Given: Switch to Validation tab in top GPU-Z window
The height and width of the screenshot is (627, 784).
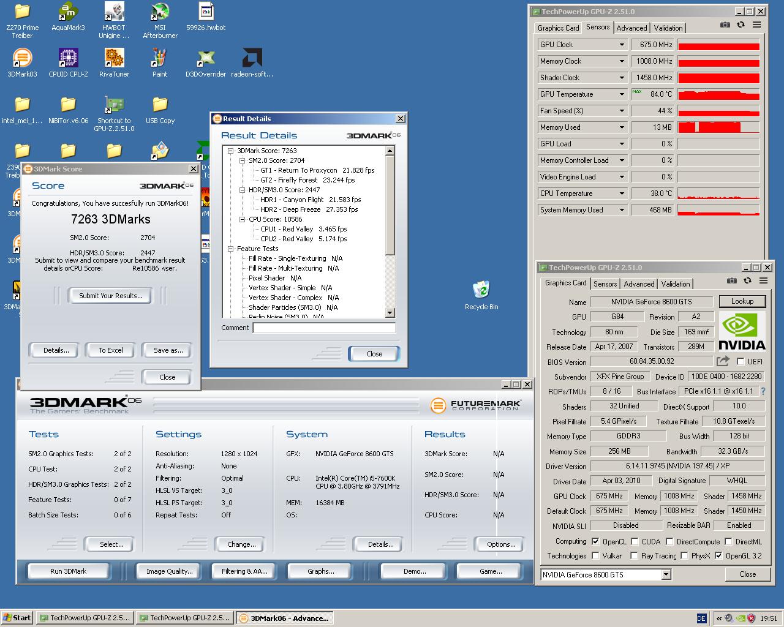Looking at the screenshot, I should click(x=668, y=28).
